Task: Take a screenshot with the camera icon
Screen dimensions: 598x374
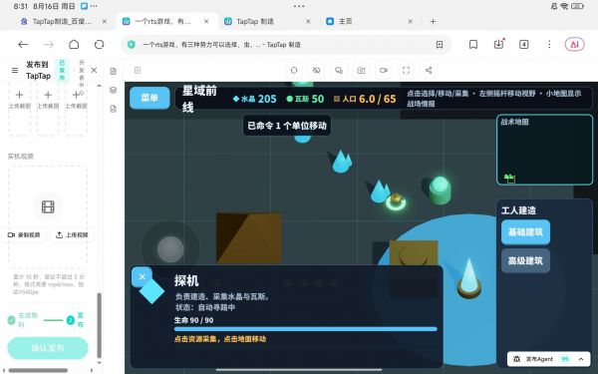Action: [361, 70]
